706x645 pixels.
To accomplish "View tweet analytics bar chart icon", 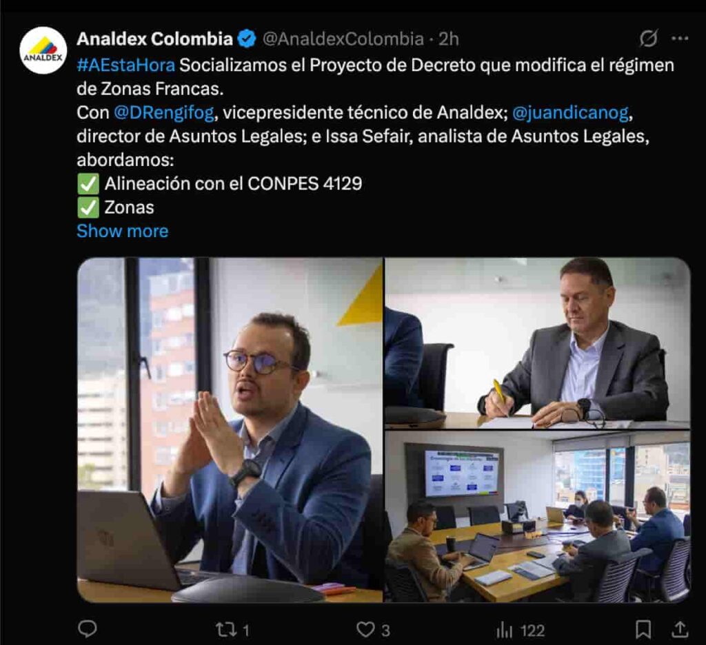I will 504,630.
